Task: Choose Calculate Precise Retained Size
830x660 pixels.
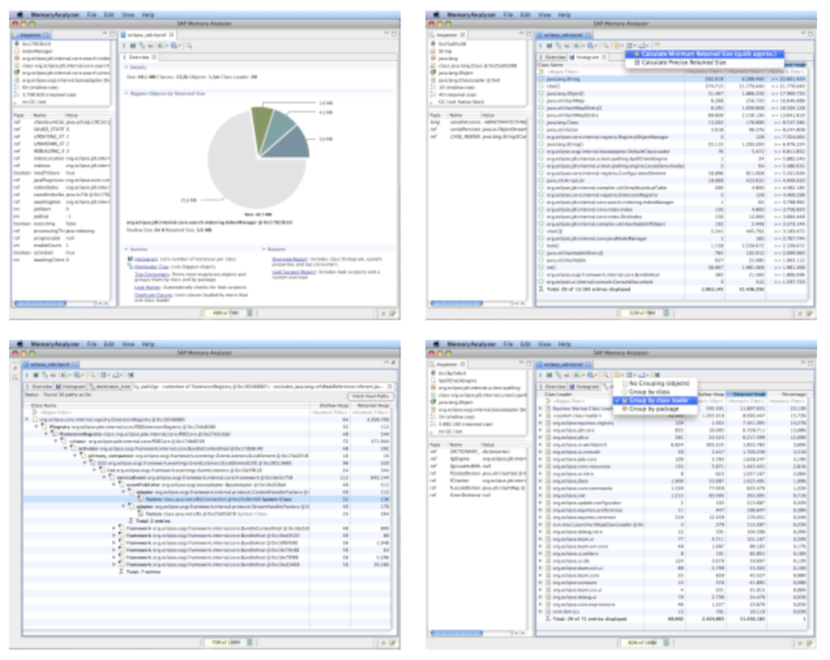Action: coord(705,62)
